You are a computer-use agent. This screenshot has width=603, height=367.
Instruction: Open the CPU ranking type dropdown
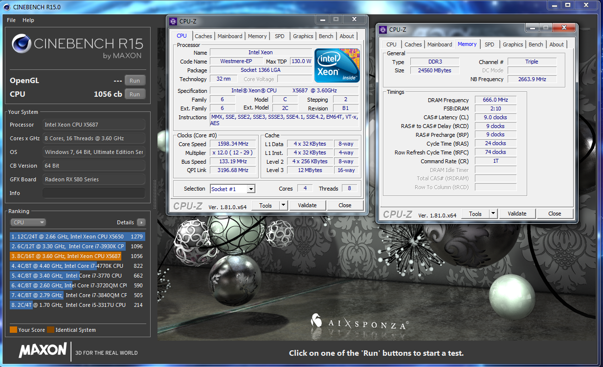pos(28,222)
